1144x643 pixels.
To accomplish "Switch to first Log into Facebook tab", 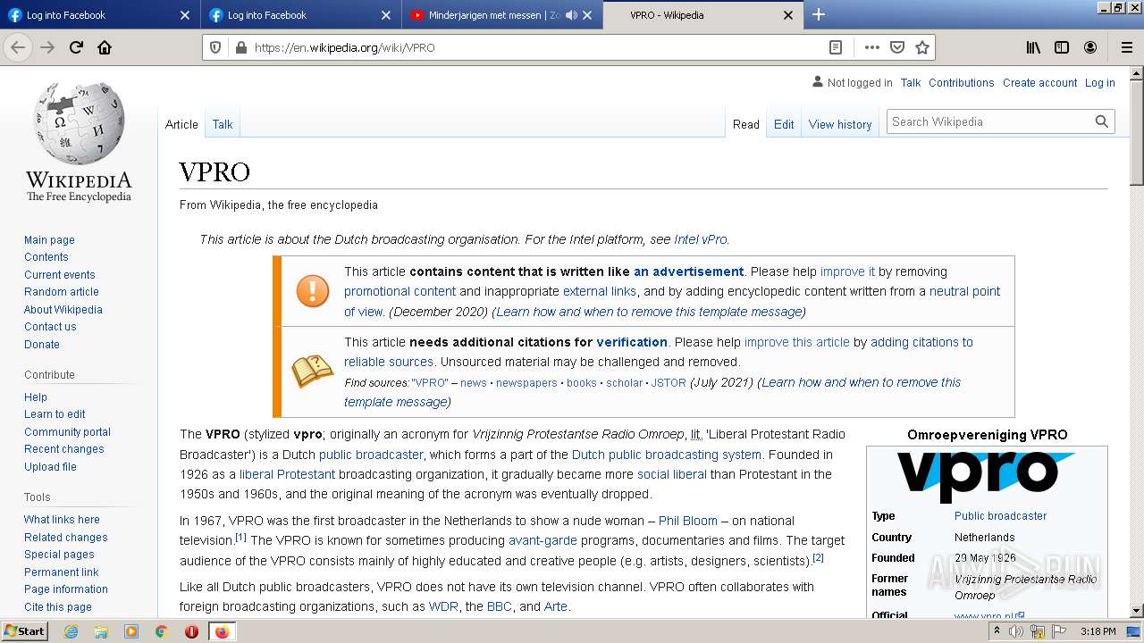I will coord(99,15).
